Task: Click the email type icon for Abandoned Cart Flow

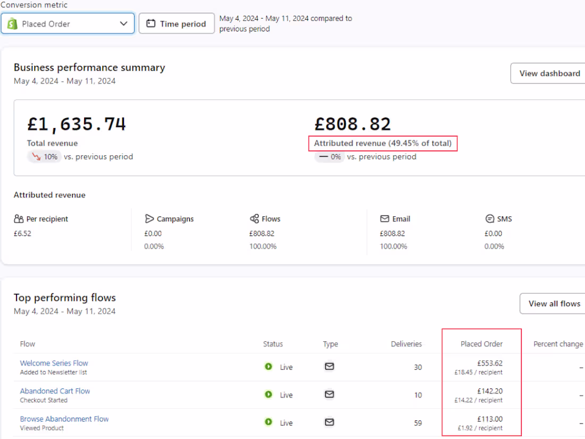Action: [x=329, y=394]
